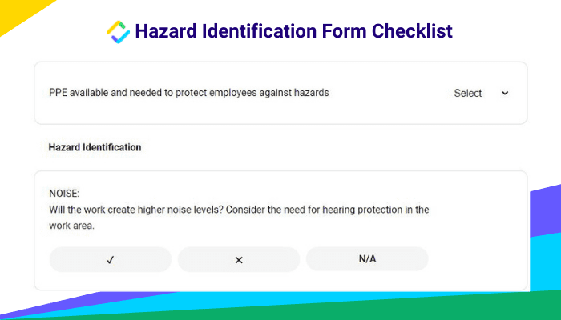
Task: Open the Select dropdown for PPE availability
Action: click(x=481, y=94)
